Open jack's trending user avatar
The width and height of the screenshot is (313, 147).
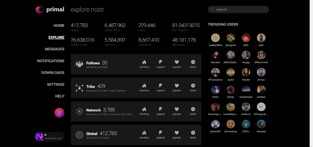click(x=261, y=38)
